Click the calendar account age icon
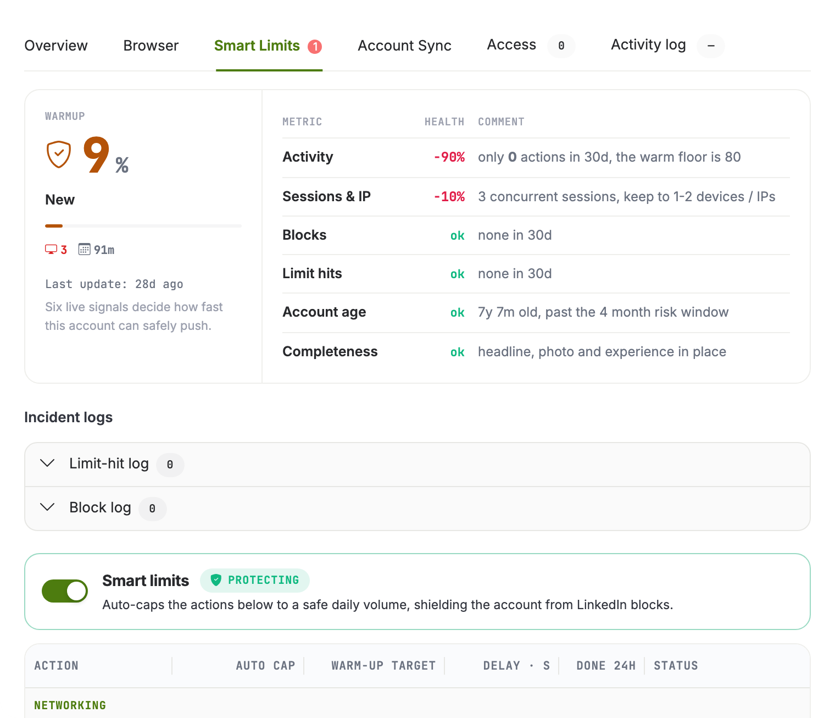This screenshot has width=835, height=718. (84, 250)
